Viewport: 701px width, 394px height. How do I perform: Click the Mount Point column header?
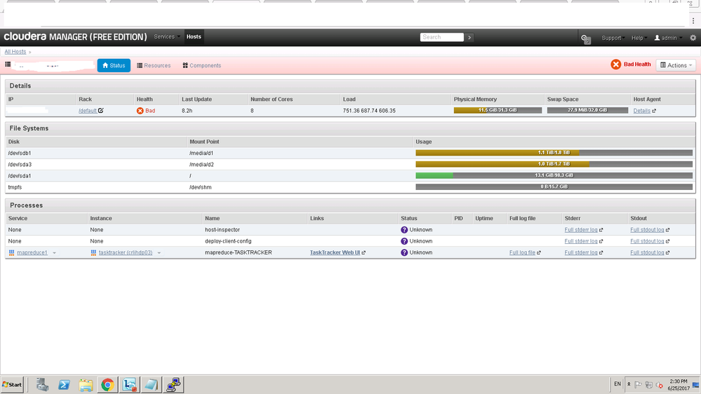[204, 142]
